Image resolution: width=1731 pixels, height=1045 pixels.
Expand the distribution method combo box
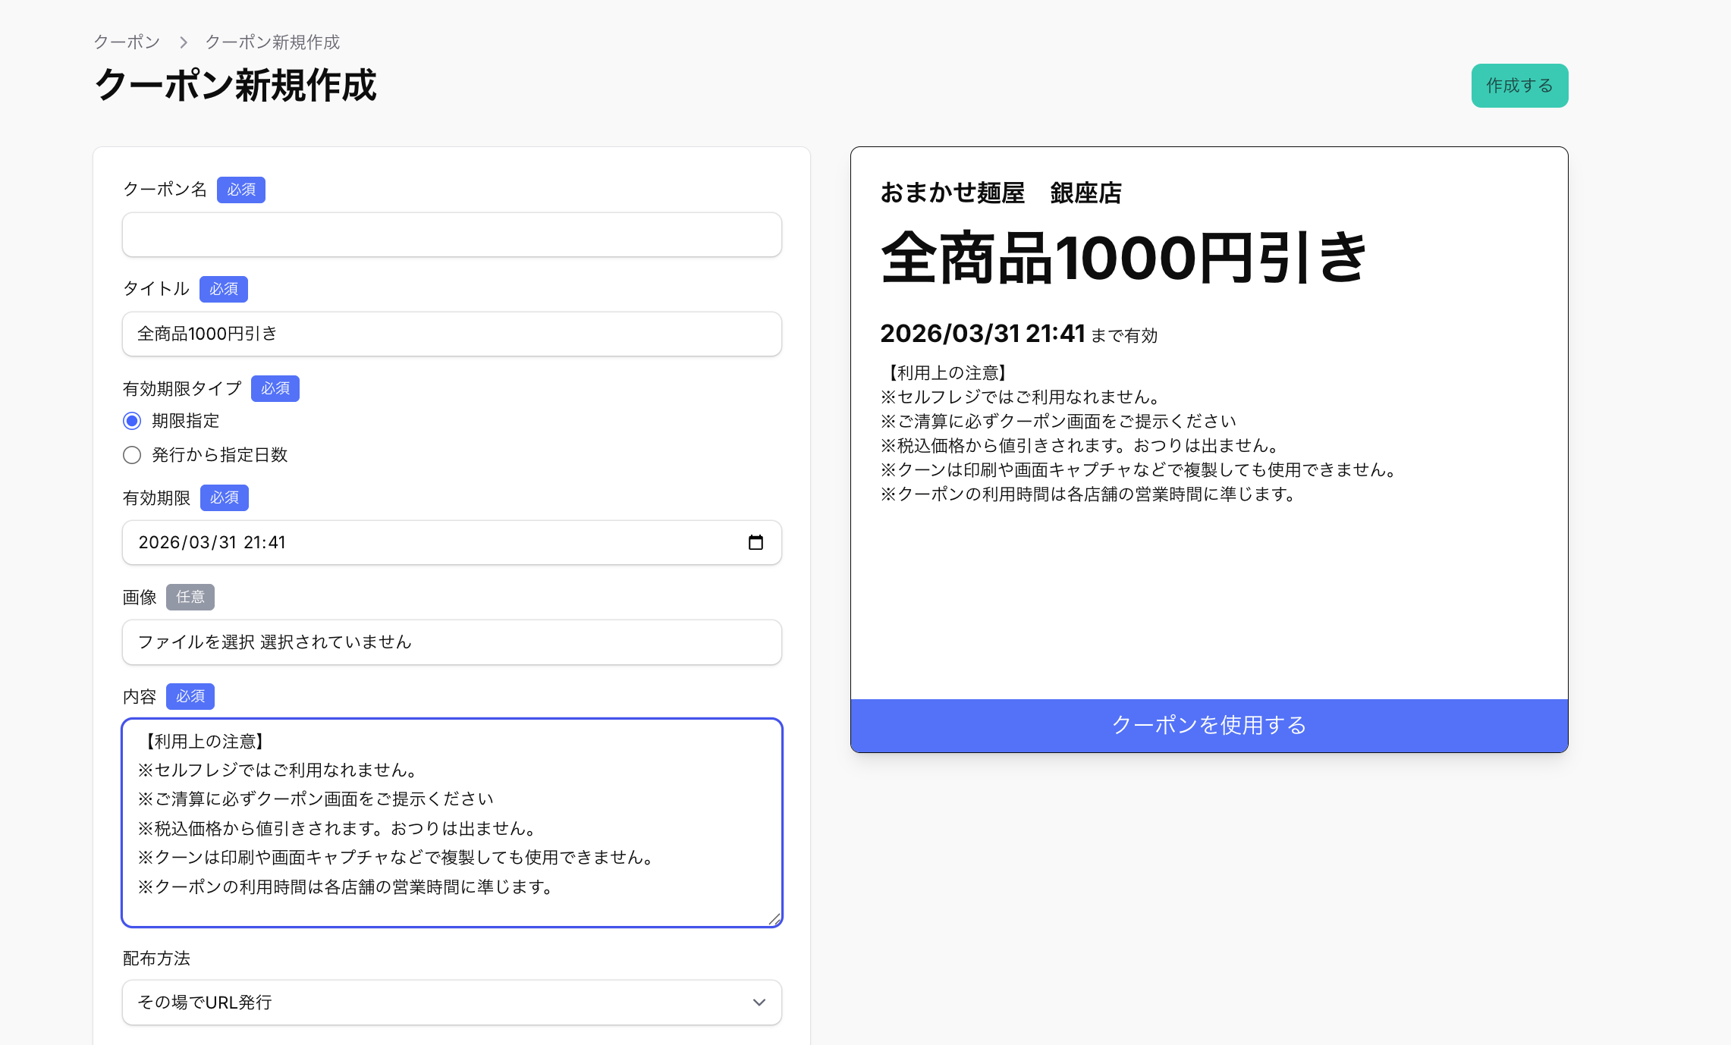[451, 1003]
